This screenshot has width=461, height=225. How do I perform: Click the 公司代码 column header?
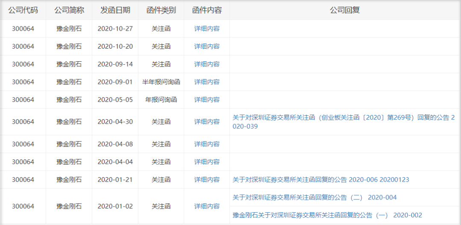tap(23, 10)
